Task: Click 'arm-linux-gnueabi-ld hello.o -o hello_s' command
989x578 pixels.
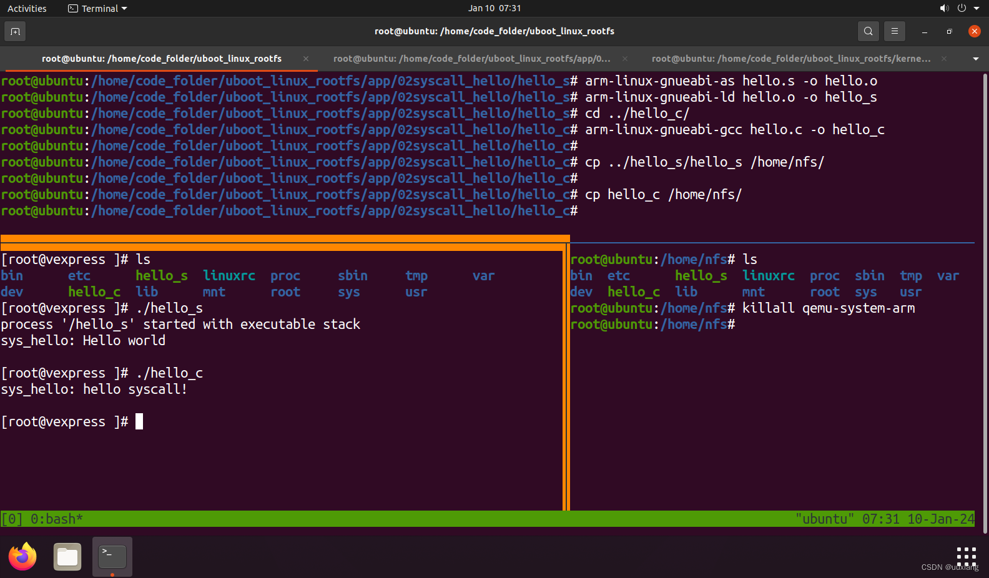Action: (x=731, y=97)
